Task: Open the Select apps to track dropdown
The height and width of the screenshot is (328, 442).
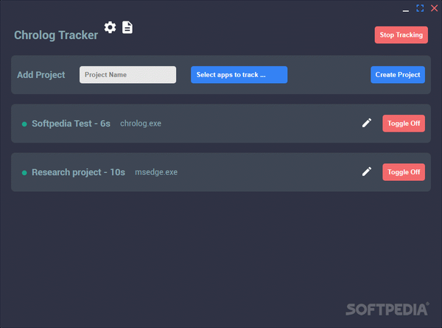Action: coord(239,74)
